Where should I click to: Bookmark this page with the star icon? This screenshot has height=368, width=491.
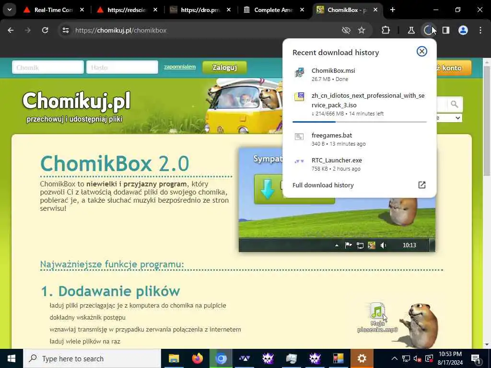(362, 30)
